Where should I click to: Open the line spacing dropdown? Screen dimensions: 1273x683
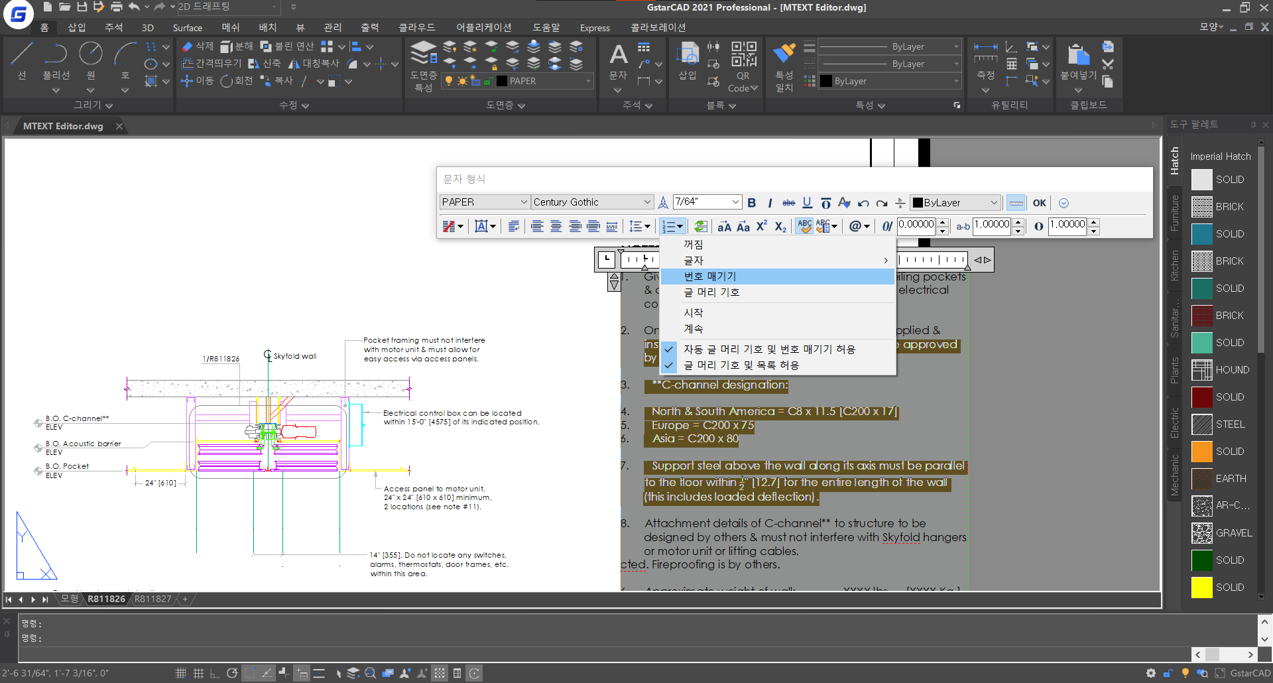coord(639,226)
